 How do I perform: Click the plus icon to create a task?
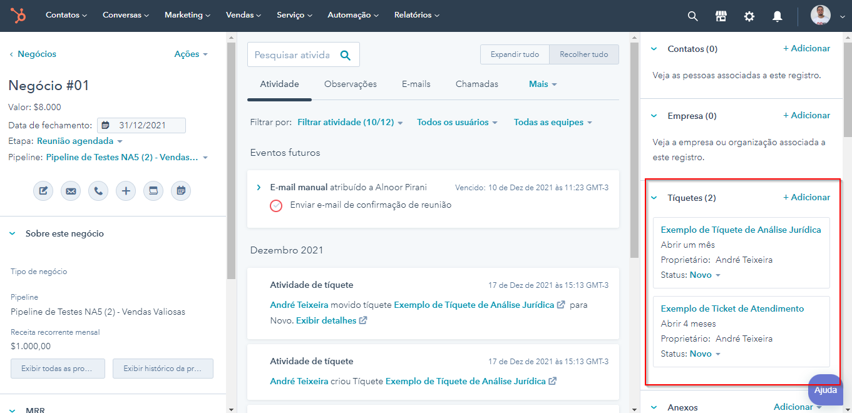pyautogui.click(x=126, y=190)
